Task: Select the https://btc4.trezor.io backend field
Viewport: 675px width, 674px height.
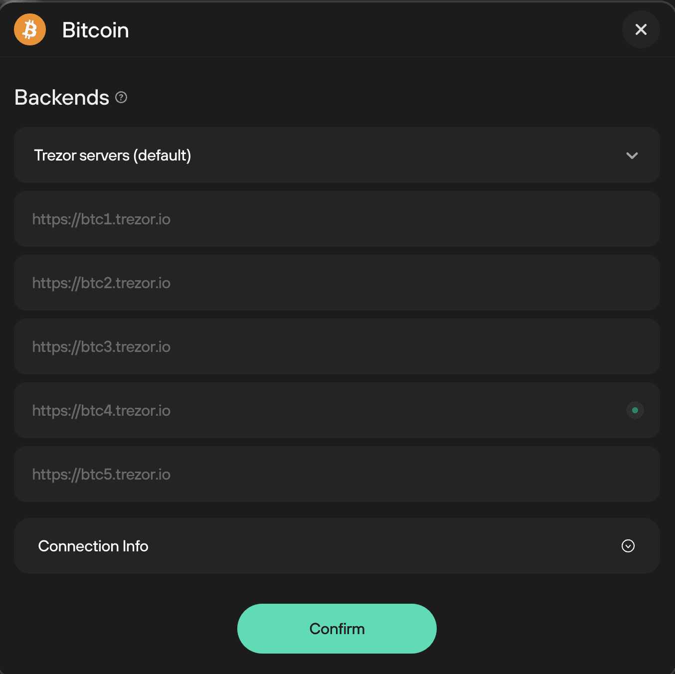Action: [x=337, y=410]
